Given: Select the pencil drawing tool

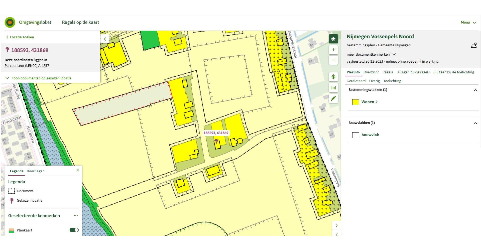Looking at the screenshot, I should pyautogui.click(x=333, y=98).
